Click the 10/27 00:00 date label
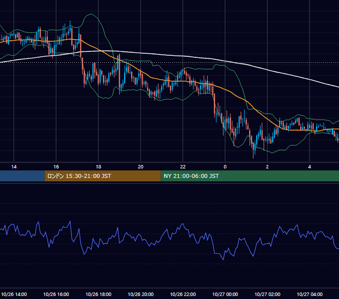Viewport: 339px width, 299px height. click(x=225, y=294)
